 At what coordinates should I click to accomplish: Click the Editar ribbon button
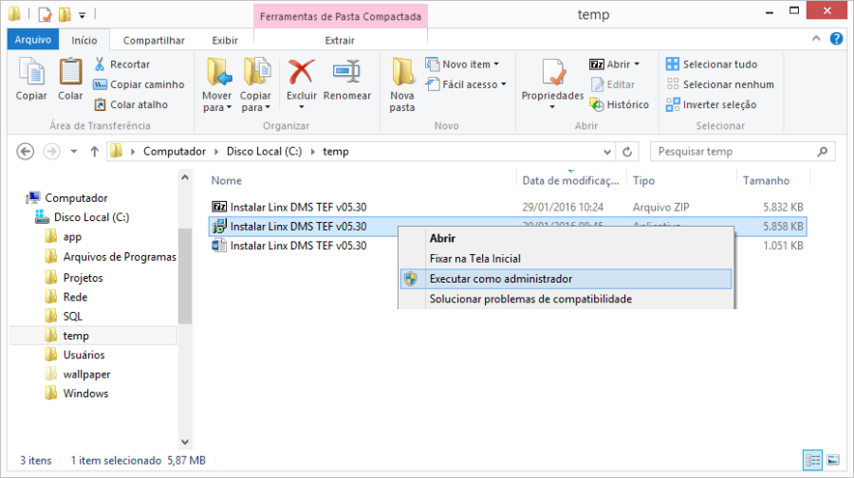[613, 84]
